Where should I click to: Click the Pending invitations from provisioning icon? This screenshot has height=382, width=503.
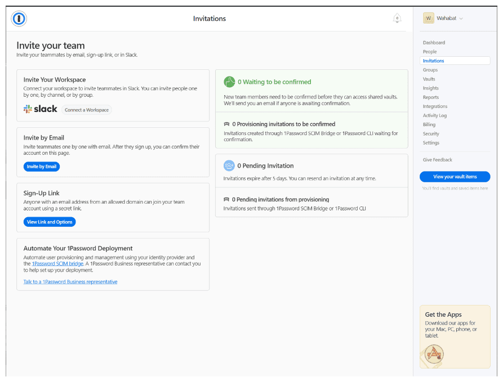[226, 200]
